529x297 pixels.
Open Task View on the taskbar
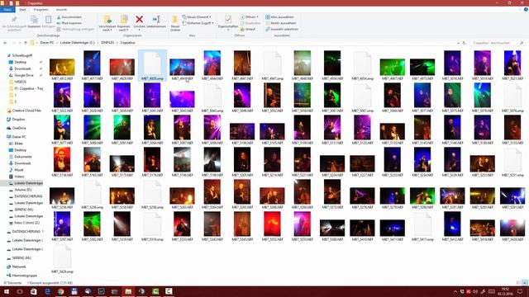coord(20,291)
